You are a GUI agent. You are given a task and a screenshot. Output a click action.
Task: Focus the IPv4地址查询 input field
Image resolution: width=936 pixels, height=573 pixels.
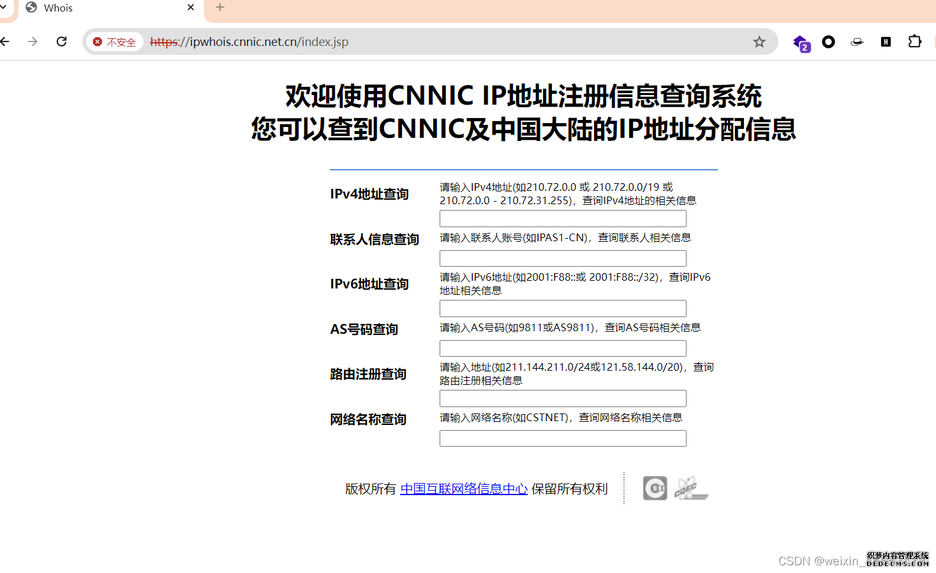562,219
